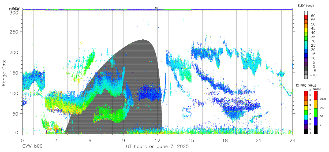The height and width of the screenshot is (152, 329).
Task: Click the cyan 12 MHz frequency swatch
Action: (x=306, y=117)
